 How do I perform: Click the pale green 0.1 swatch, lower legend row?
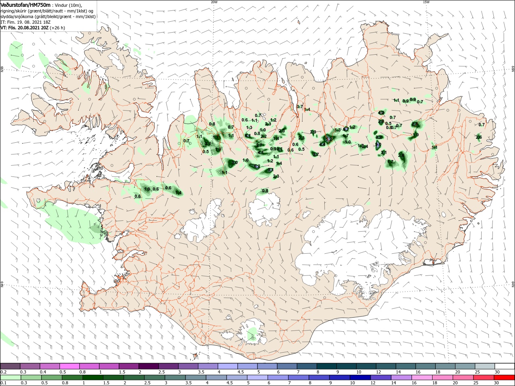10,377
